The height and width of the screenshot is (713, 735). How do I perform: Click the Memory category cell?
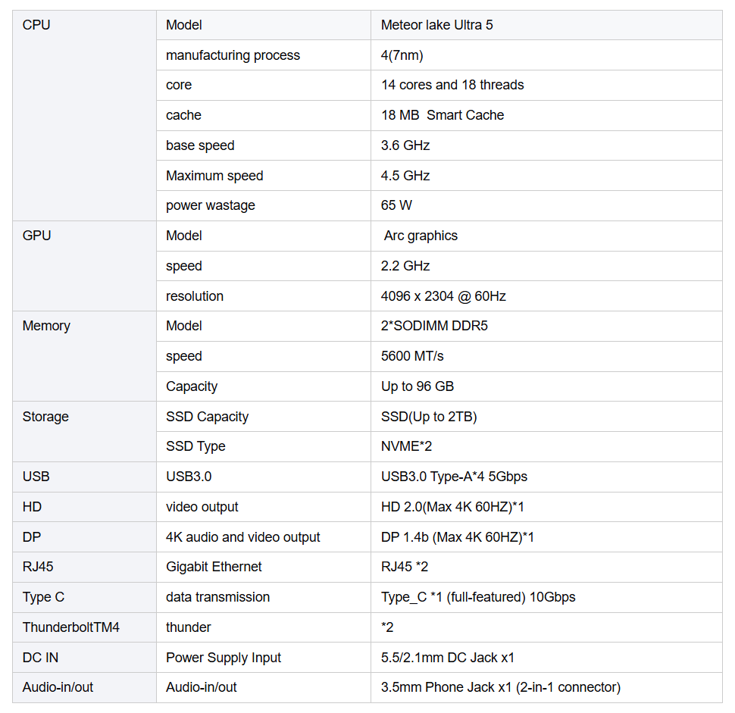pyautogui.click(x=46, y=326)
